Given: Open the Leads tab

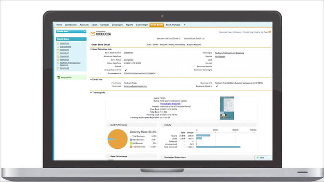Looking at the screenshot, I should pyautogui.click(x=94, y=25).
